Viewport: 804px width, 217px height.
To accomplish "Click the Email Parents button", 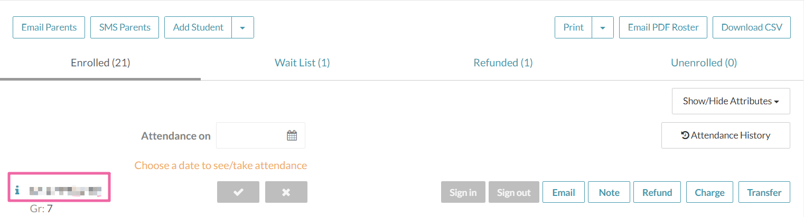I will coord(49,27).
